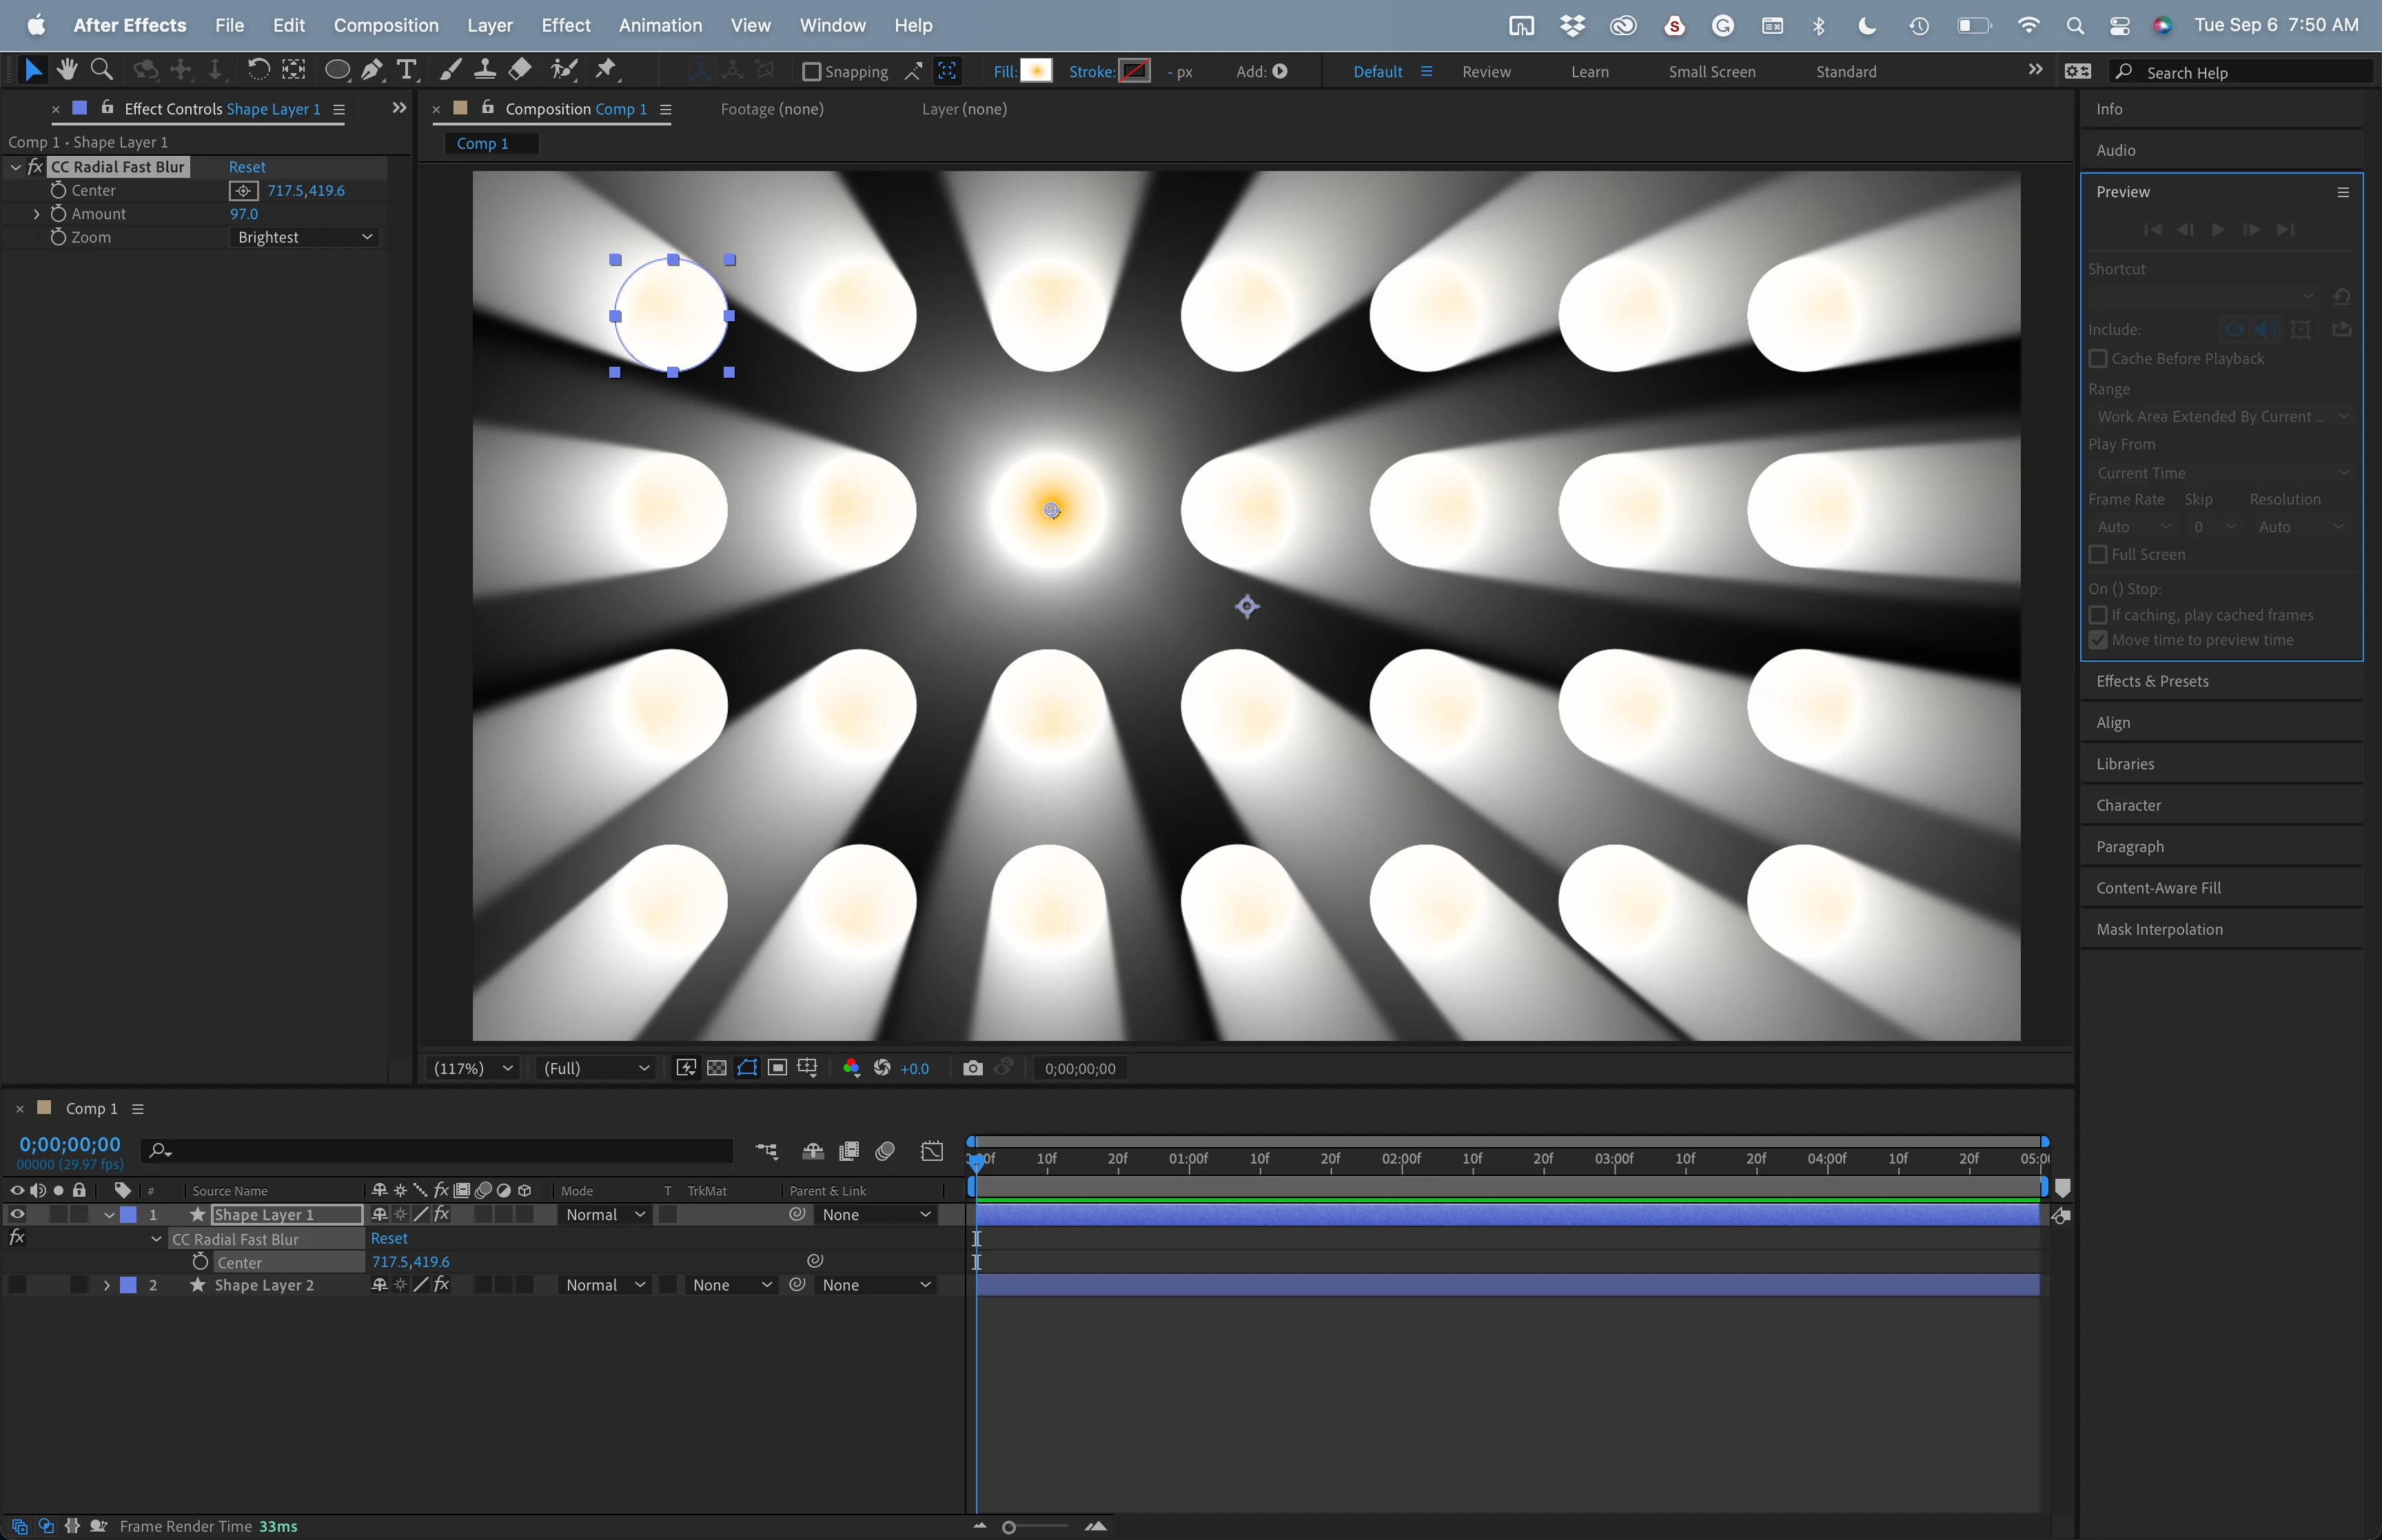This screenshot has width=2382, height=1540.
Task: Switch to the Effects & Presets panel
Action: click(2152, 681)
